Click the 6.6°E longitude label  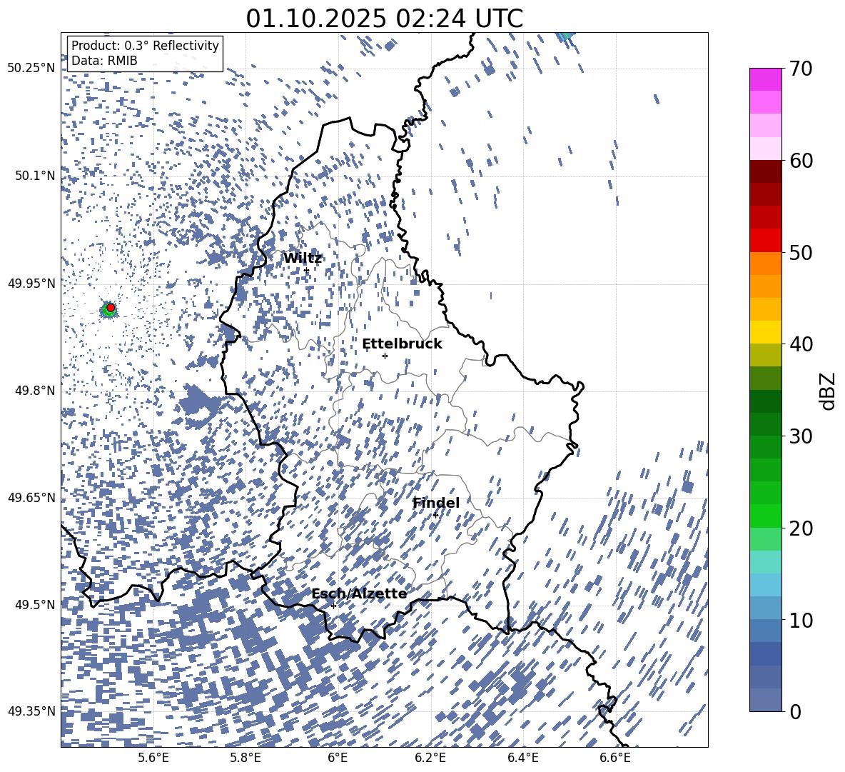click(615, 758)
